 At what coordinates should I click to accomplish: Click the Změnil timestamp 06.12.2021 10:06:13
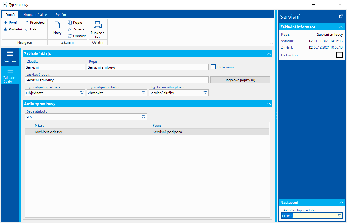(x=328, y=47)
